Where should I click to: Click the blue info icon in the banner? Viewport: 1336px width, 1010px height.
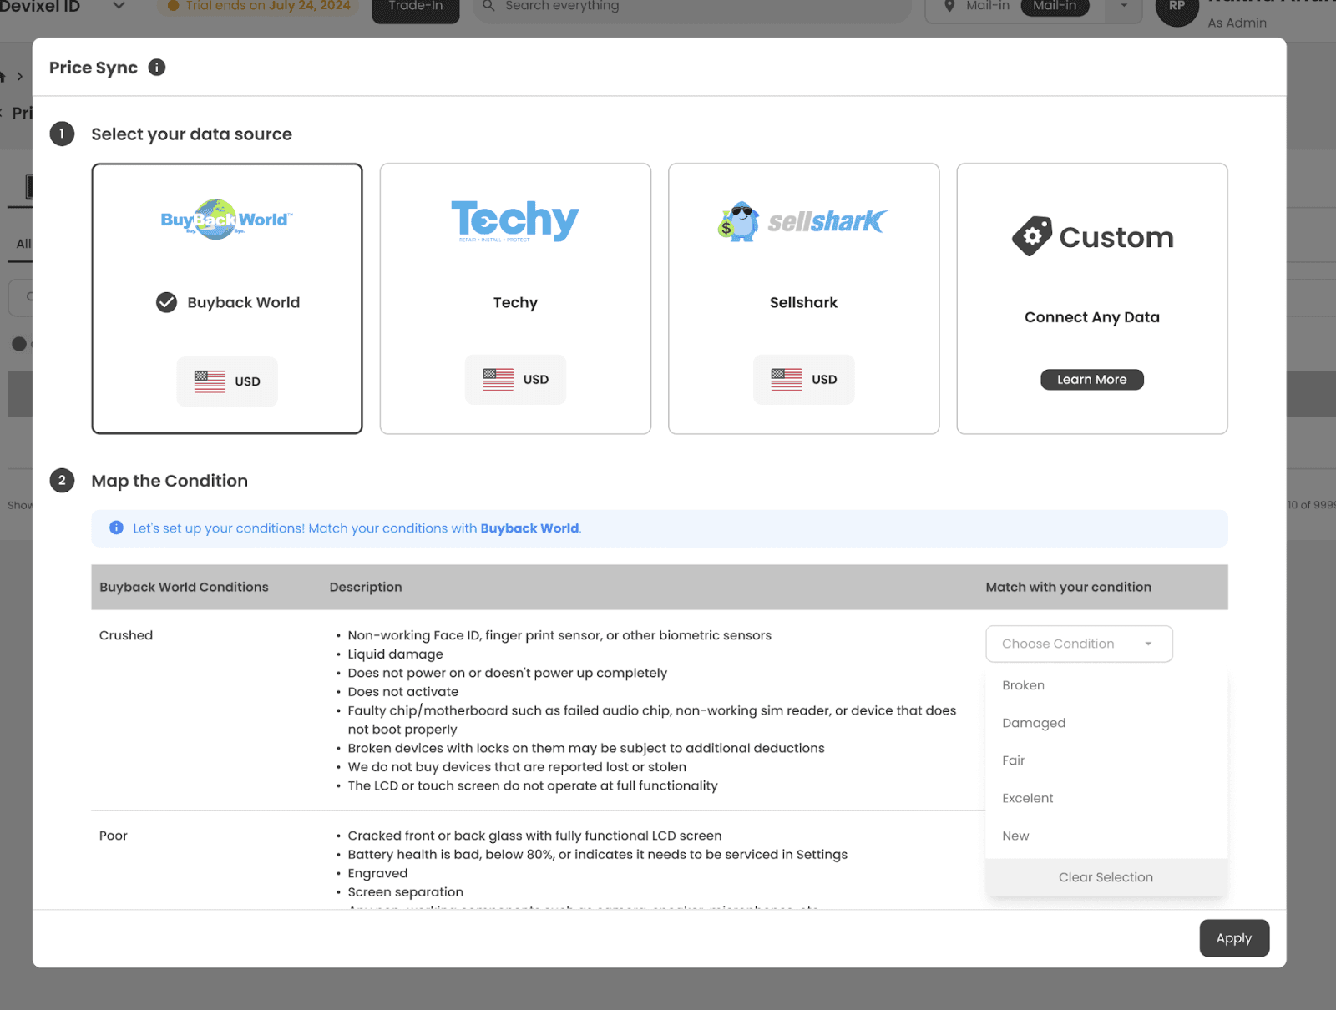pyautogui.click(x=116, y=528)
